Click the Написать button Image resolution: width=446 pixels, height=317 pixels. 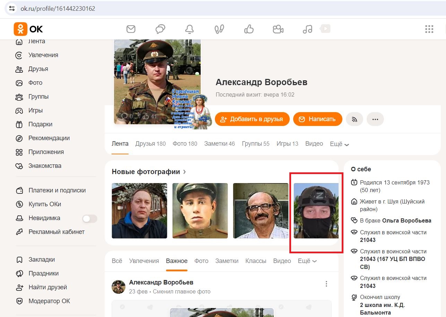coord(317,119)
